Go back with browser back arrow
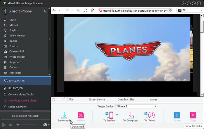204x129 pixels. (54, 10)
